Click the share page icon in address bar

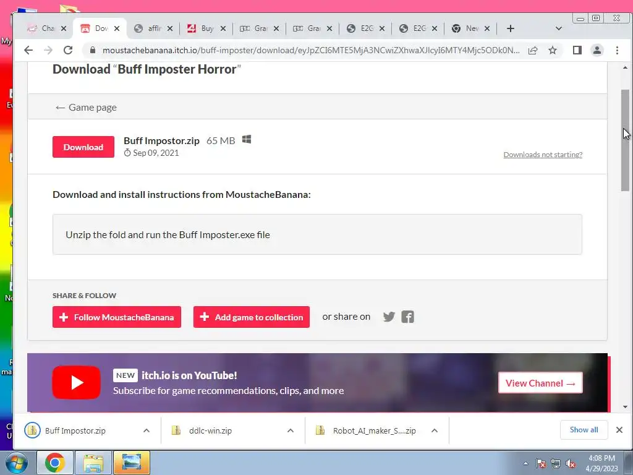[533, 50]
